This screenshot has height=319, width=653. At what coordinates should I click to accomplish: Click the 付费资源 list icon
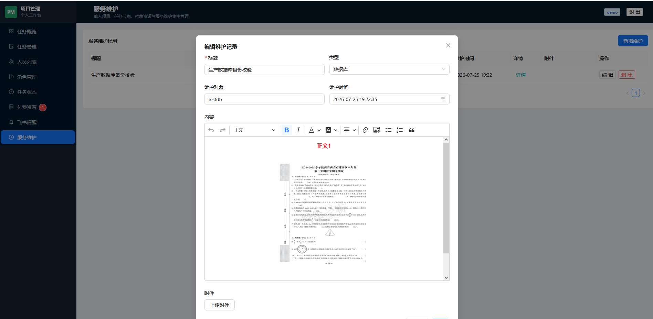[x=11, y=107]
